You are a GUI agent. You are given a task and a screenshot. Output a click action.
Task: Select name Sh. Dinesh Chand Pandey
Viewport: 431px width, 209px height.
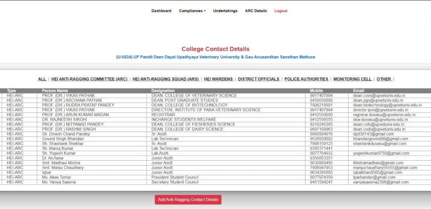tap(66, 134)
